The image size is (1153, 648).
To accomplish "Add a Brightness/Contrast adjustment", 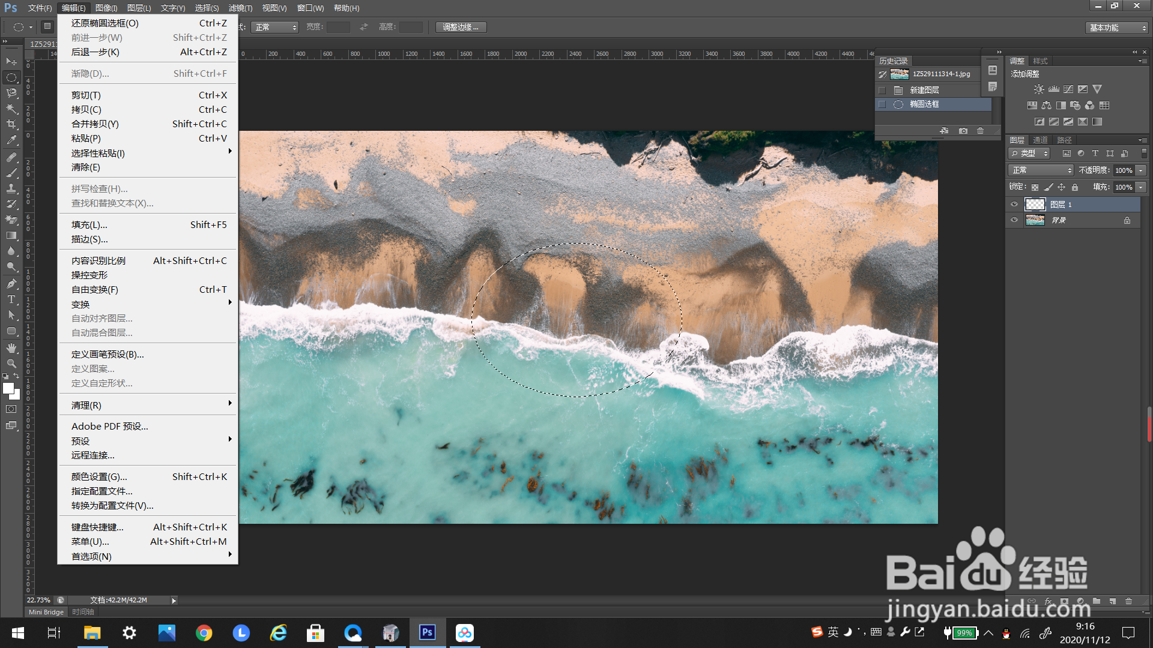I will [x=1039, y=89].
